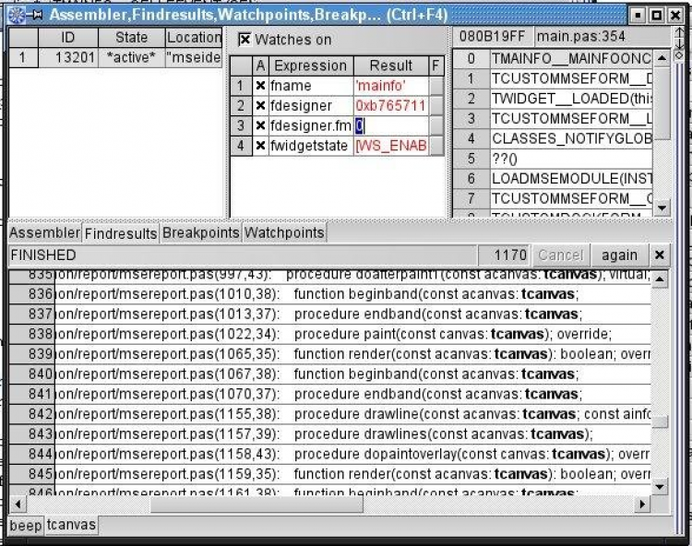Disable the fname watch checkbox

click(x=260, y=86)
